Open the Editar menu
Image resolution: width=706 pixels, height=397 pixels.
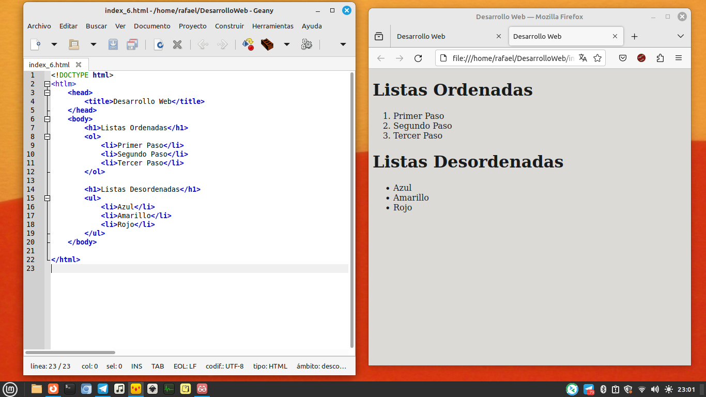point(68,26)
